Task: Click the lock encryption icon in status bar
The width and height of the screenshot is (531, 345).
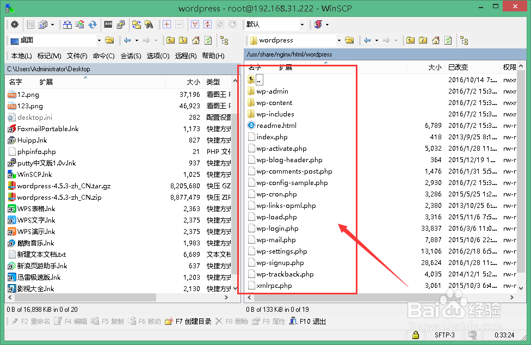Action: (x=416, y=335)
